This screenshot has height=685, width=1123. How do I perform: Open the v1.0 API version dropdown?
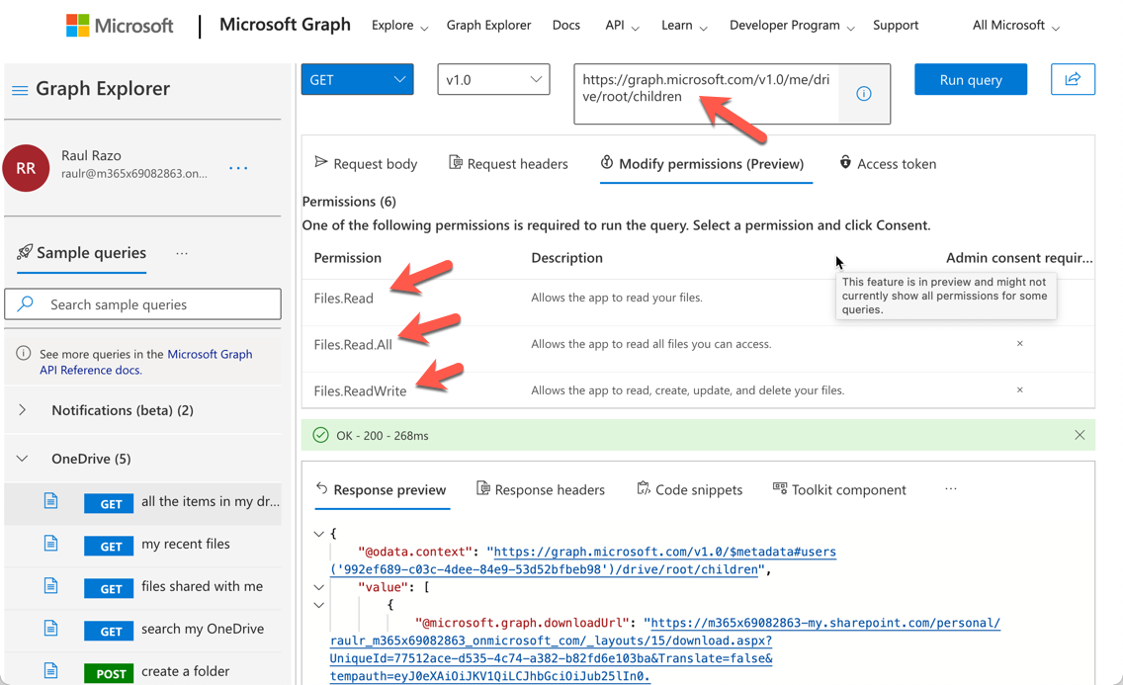(x=493, y=79)
